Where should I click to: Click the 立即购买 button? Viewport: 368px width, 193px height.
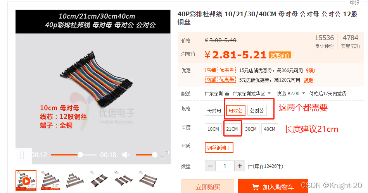pos(208,187)
